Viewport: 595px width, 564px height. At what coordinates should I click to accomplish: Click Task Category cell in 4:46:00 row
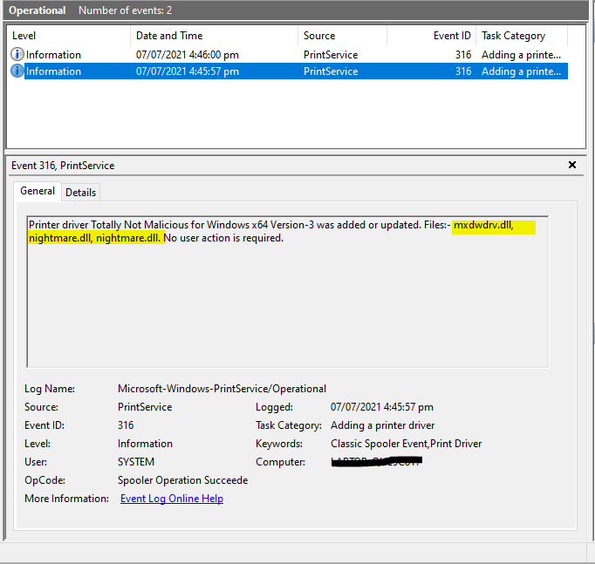pyautogui.click(x=521, y=55)
